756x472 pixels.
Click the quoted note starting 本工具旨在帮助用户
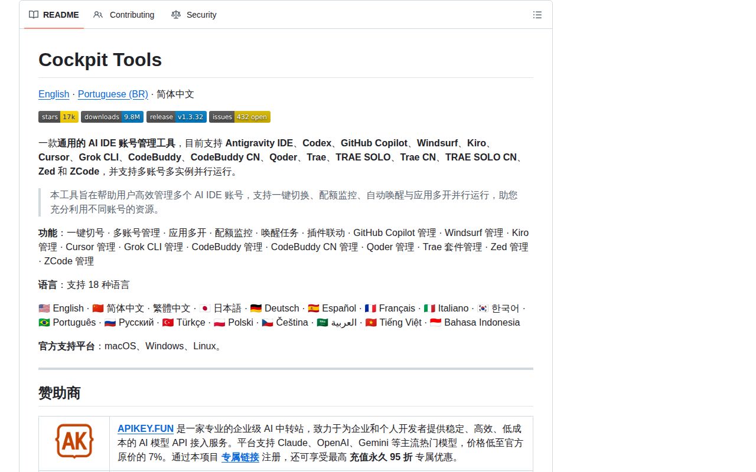tap(286, 202)
